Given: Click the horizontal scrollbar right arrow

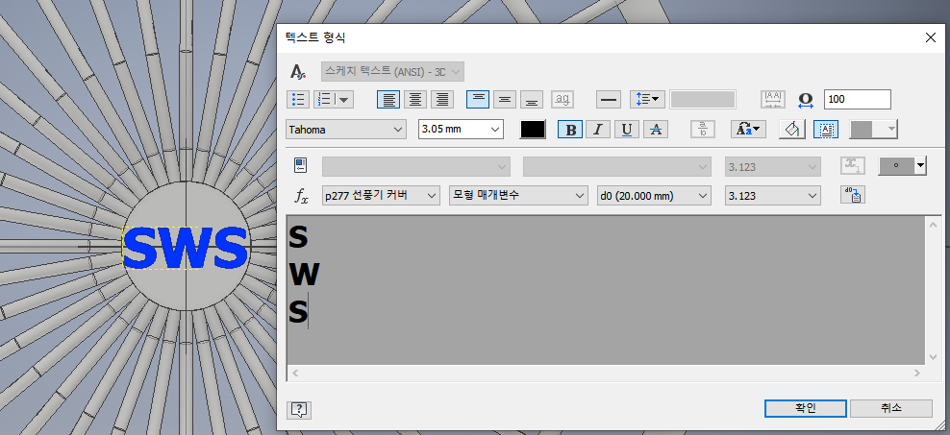Looking at the screenshot, I should (x=919, y=374).
